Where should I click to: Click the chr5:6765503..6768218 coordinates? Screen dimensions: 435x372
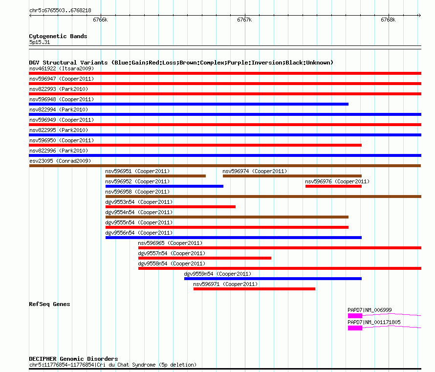point(60,10)
